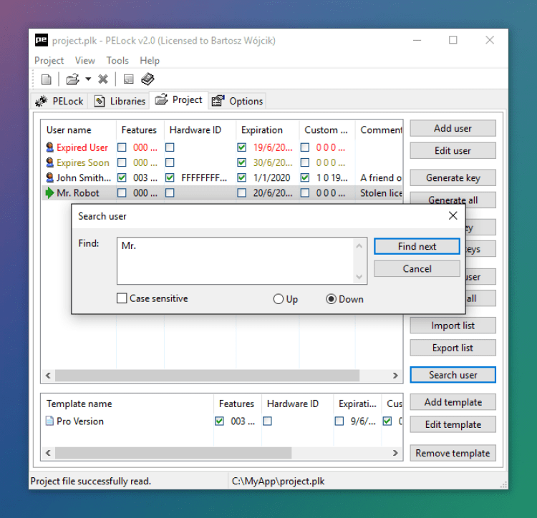Click the X delete toolbar icon
Viewport: 537px width, 518px height.
click(102, 79)
